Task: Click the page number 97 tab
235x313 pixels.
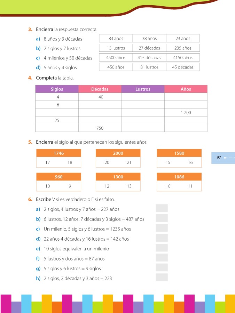Action: pyautogui.click(x=219, y=158)
